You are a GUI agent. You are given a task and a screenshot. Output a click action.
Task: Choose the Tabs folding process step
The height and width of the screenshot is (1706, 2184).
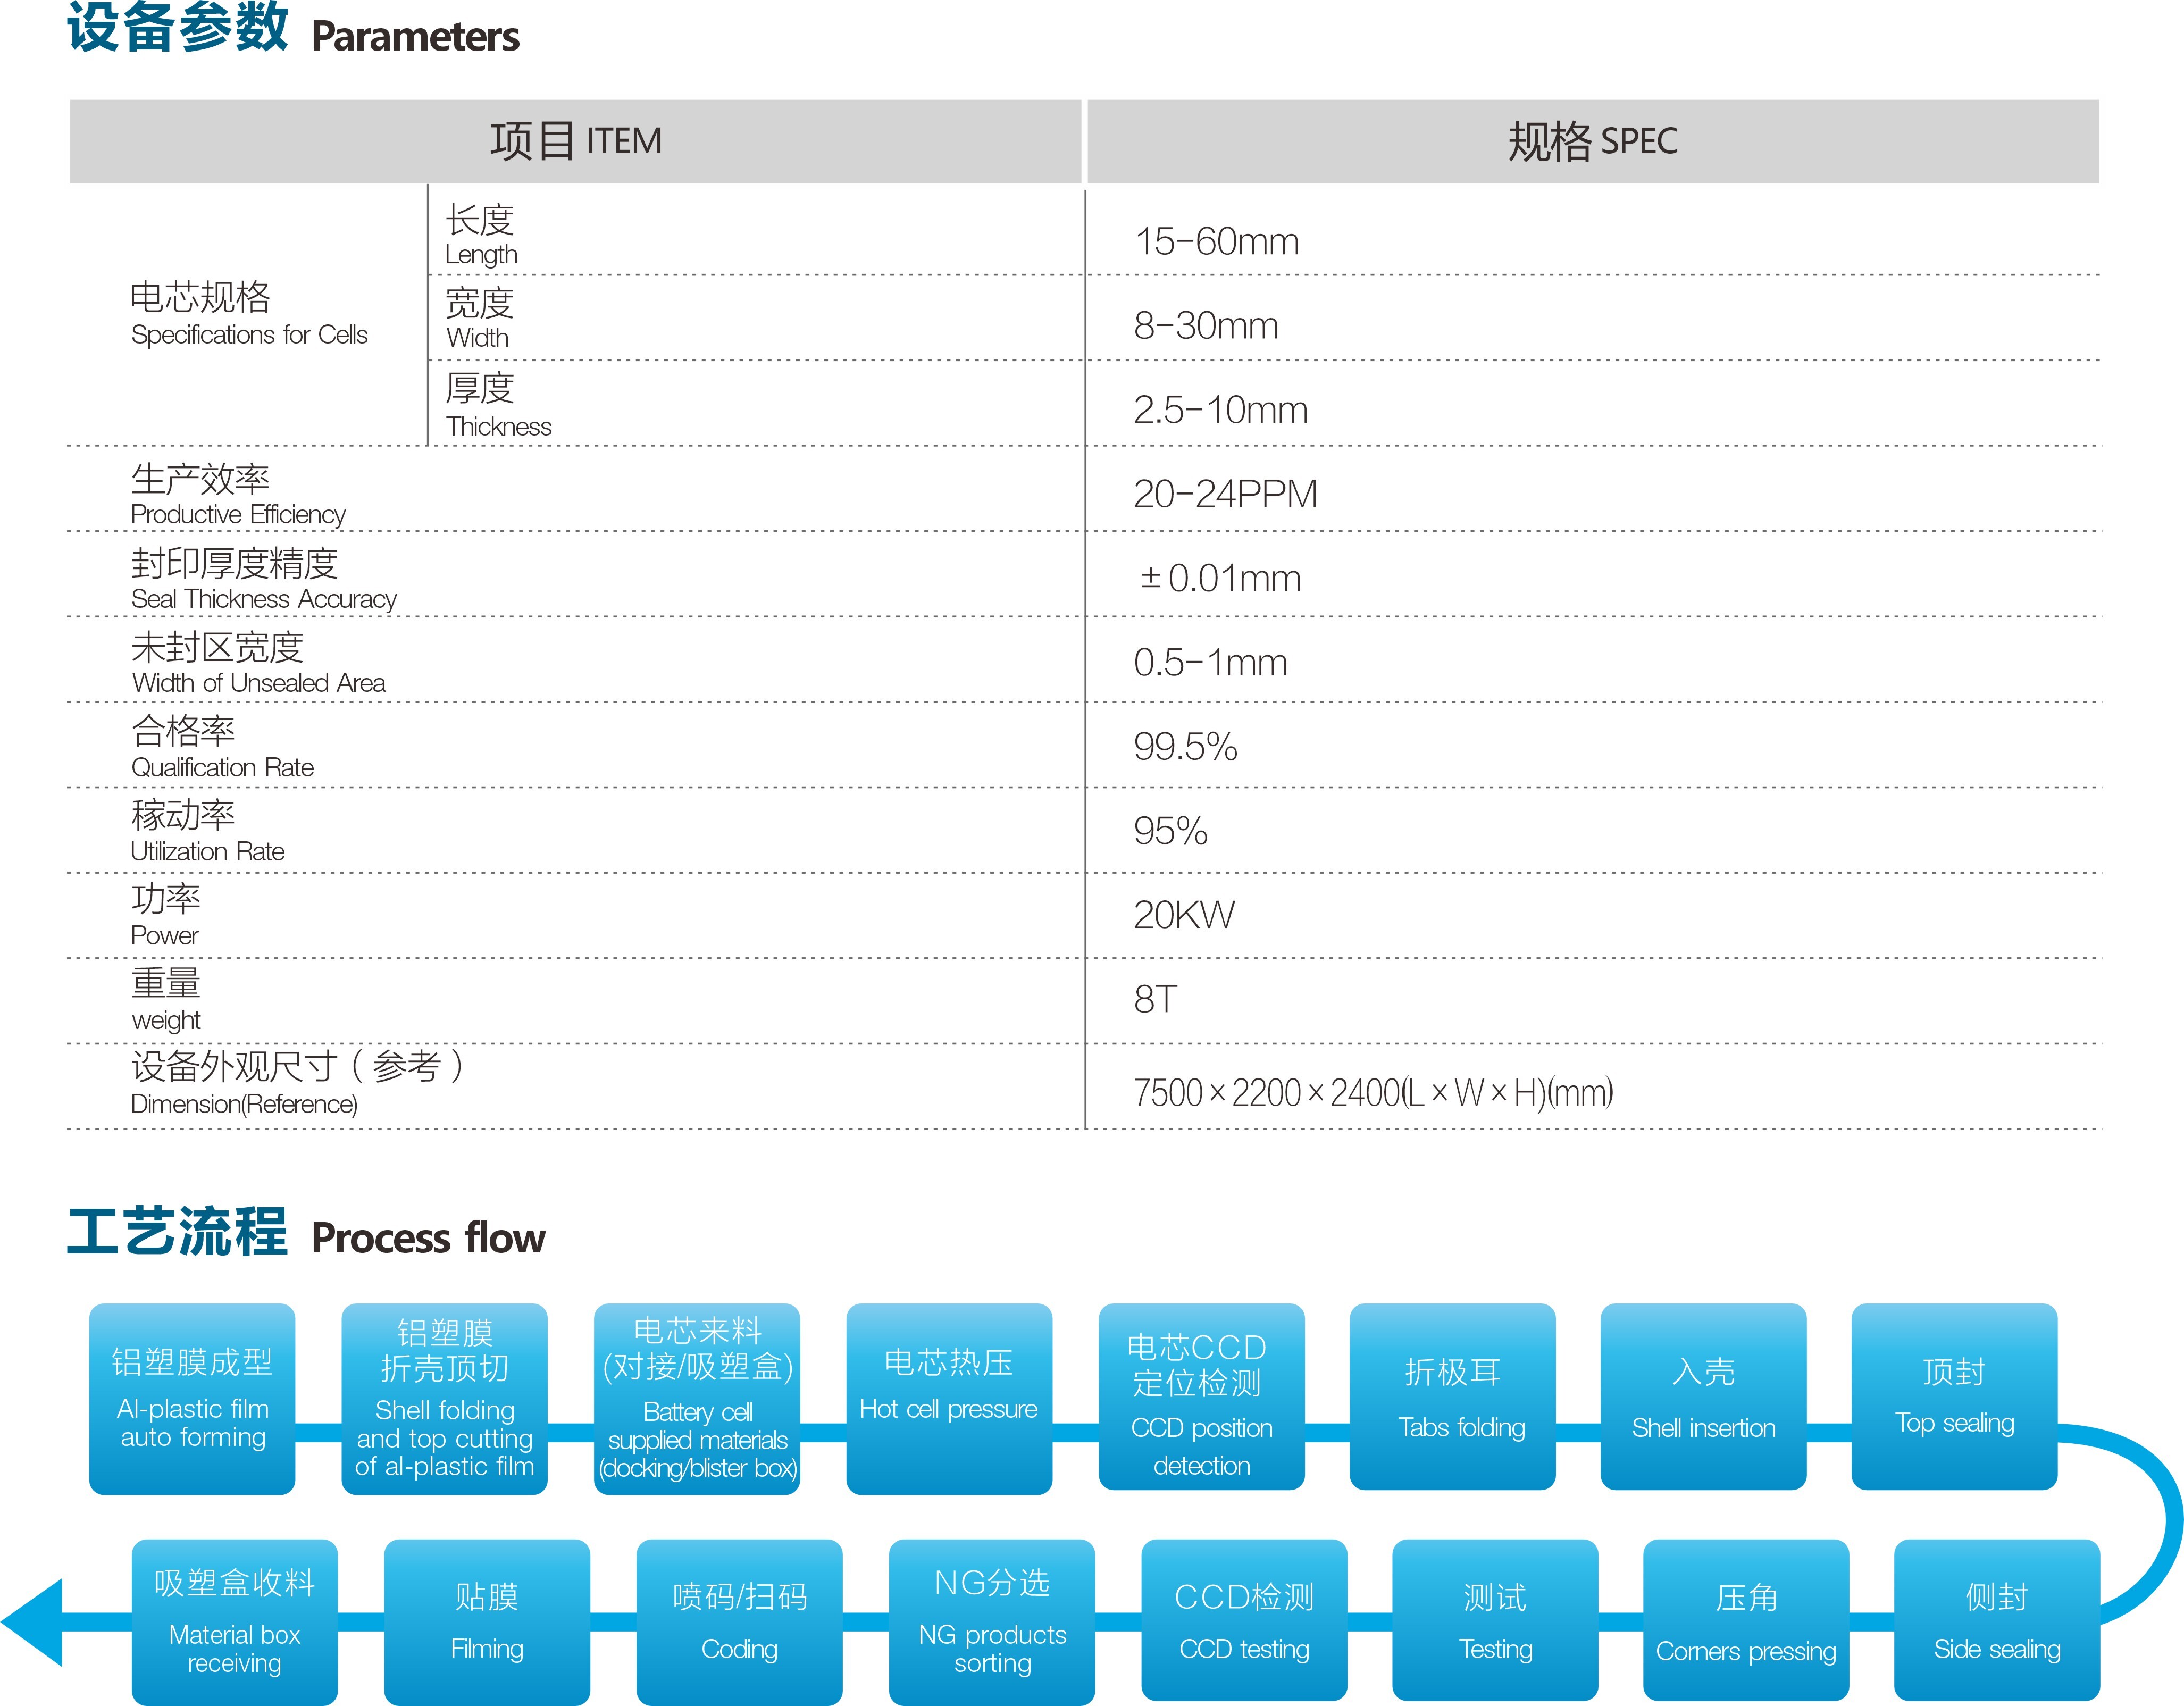pos(1452,1396)
